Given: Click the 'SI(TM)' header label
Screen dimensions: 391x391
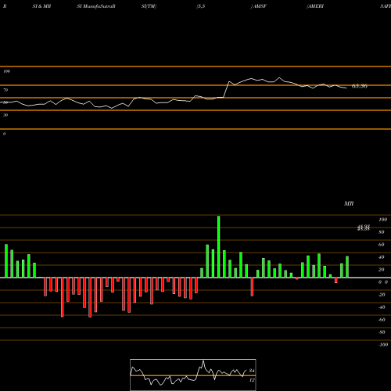Looking at the screenshot, I should coord(149,6).
